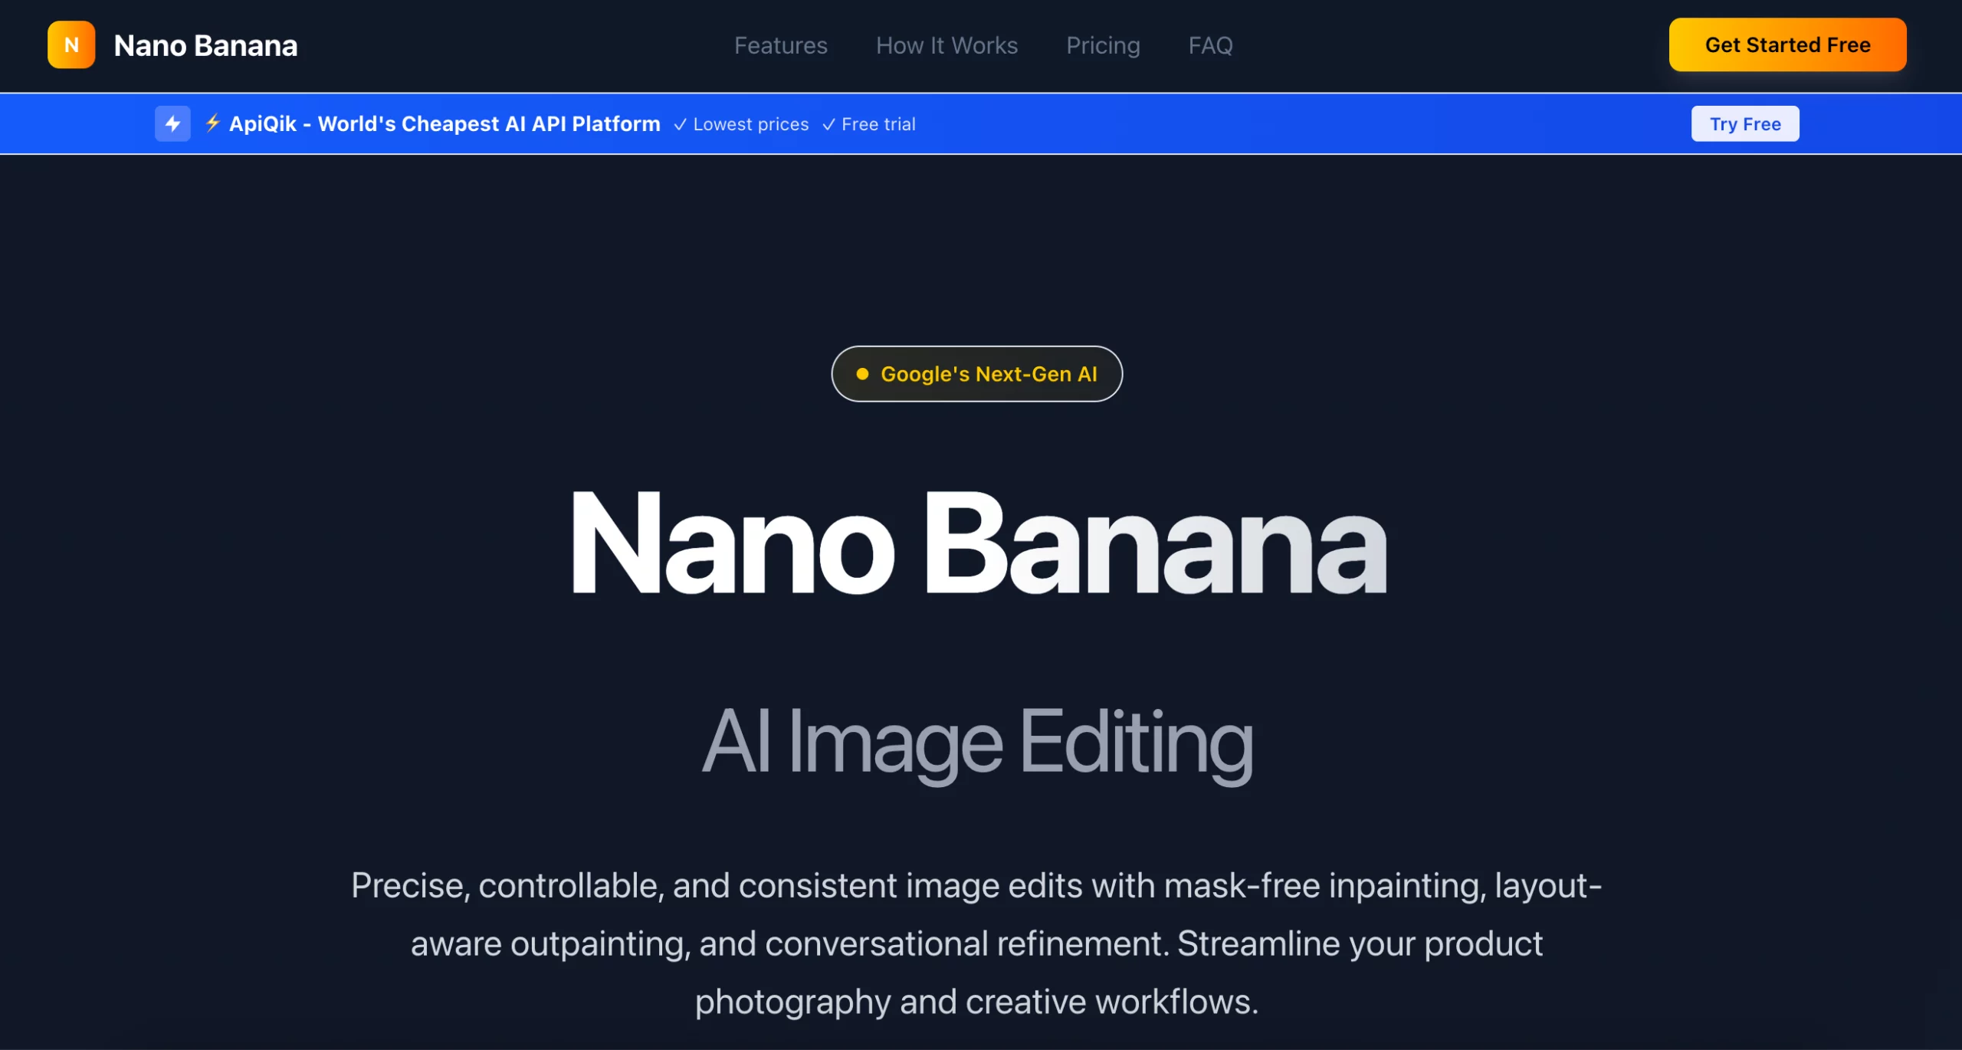Screen dimensions: 1962x1050
Task: Click the Lowest prices checkmark icon
Action: [680, 125]
